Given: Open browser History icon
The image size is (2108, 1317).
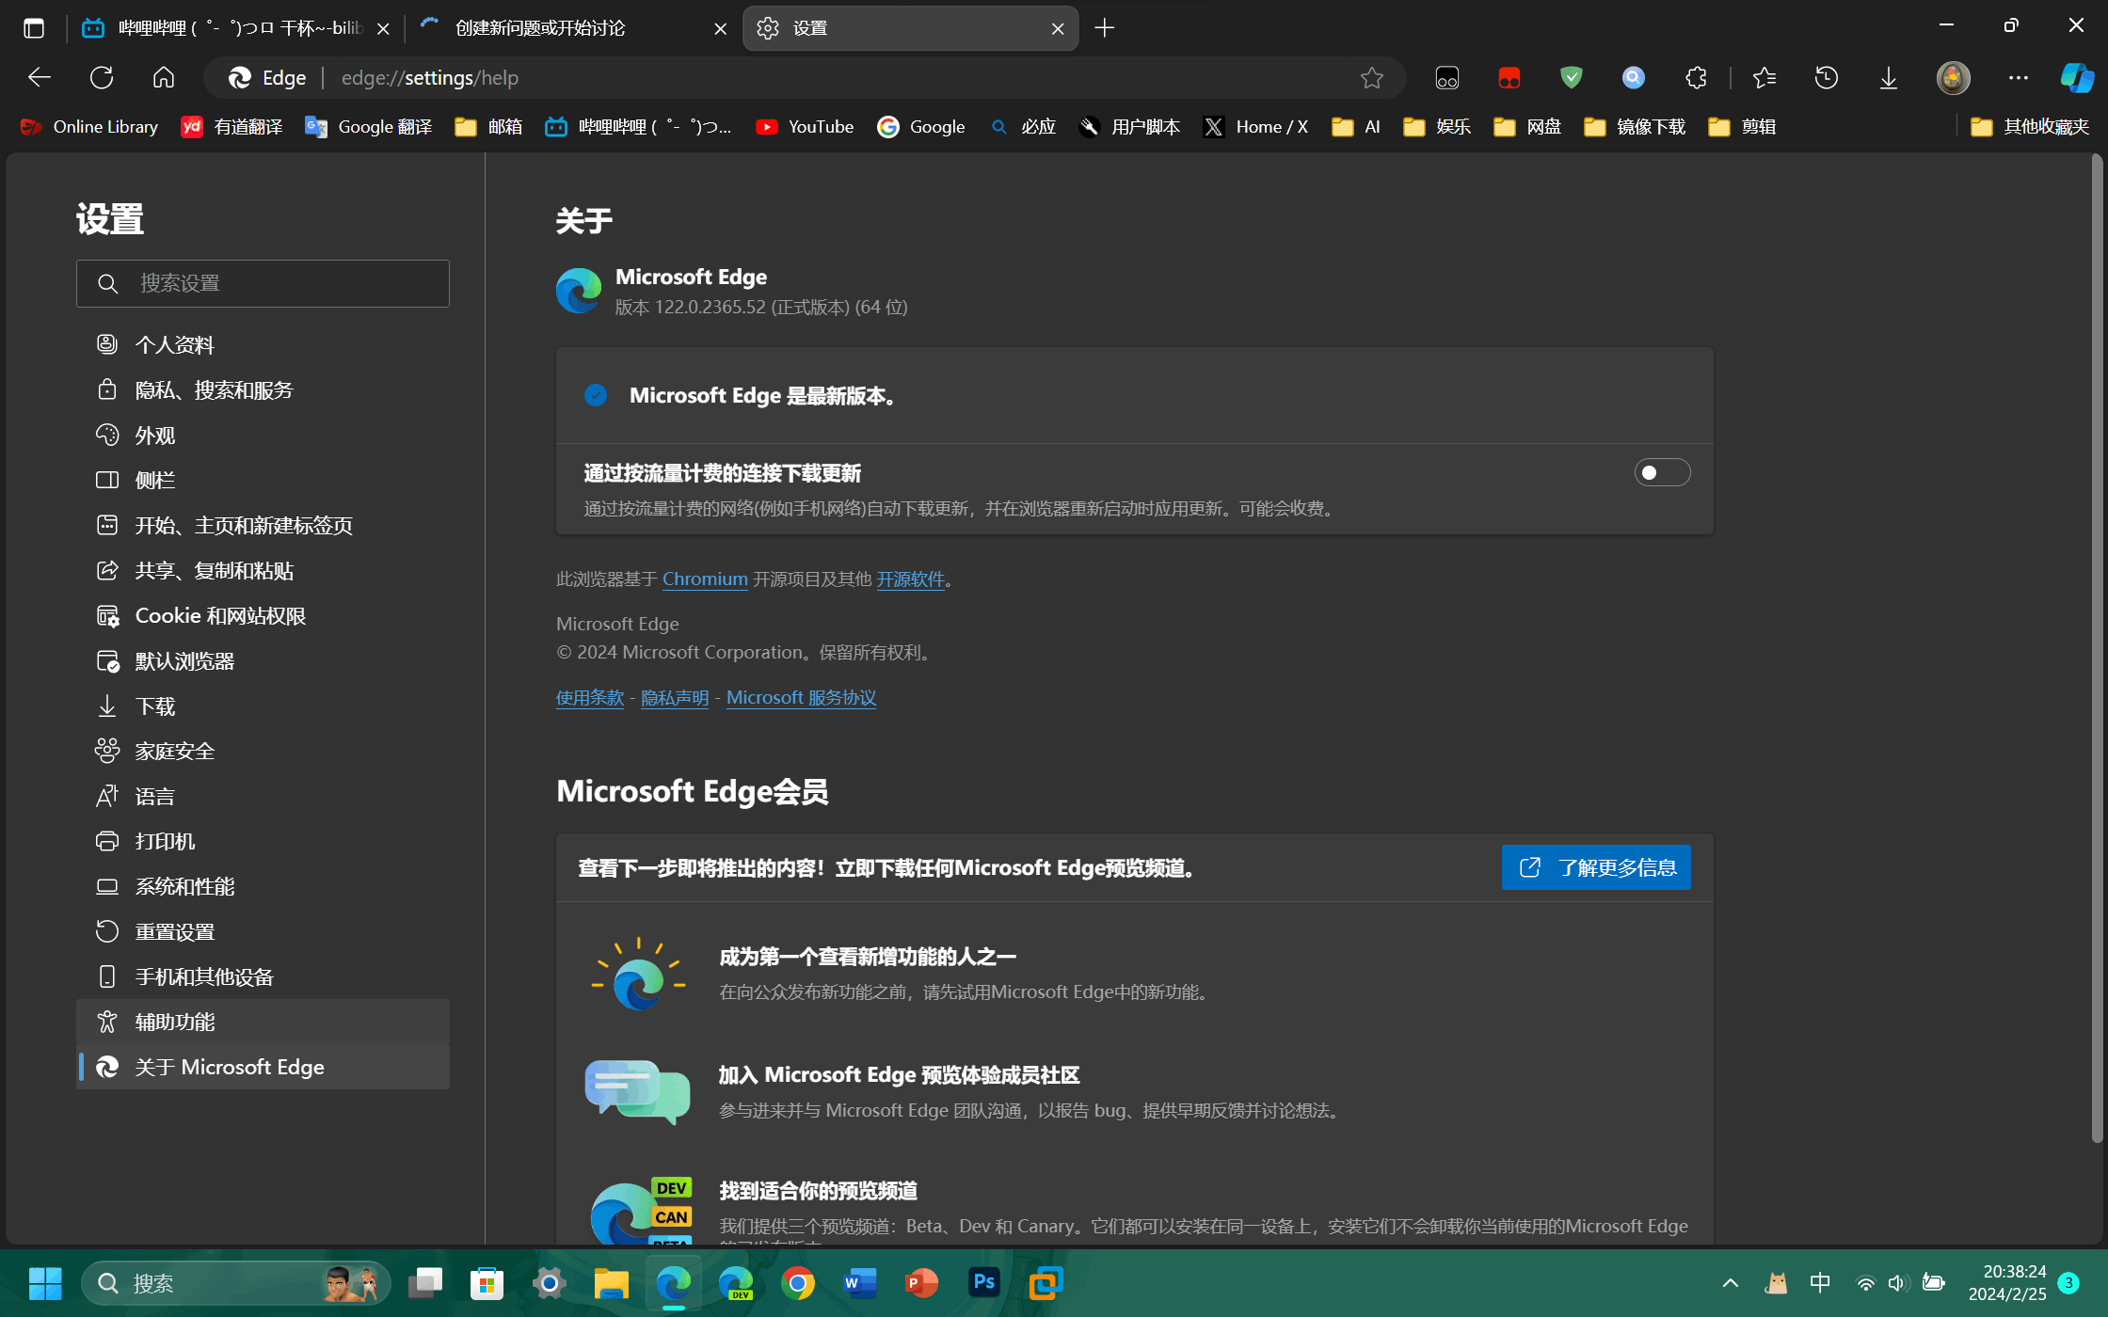Looking at the screenshot, I should [x=1826, y=78].
